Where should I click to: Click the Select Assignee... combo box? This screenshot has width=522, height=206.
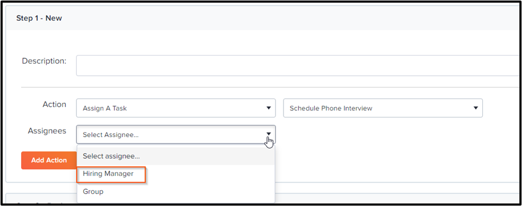click(x=176, y=135)
